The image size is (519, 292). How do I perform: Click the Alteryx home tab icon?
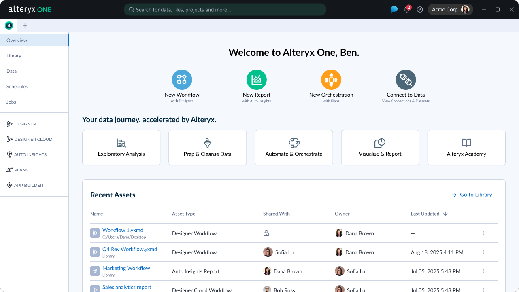point(9,25)
